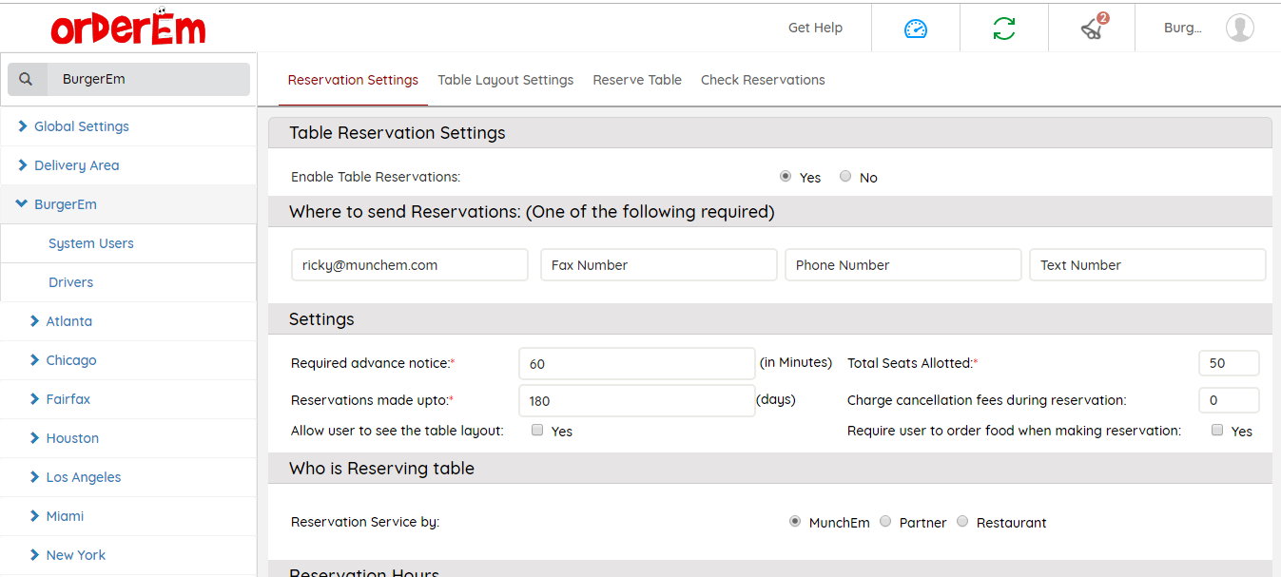Click the OrderEm logo
1281x577 pixels.
pos(128,28)
